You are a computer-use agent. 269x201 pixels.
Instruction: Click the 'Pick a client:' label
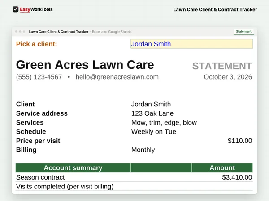coord(37,44)
